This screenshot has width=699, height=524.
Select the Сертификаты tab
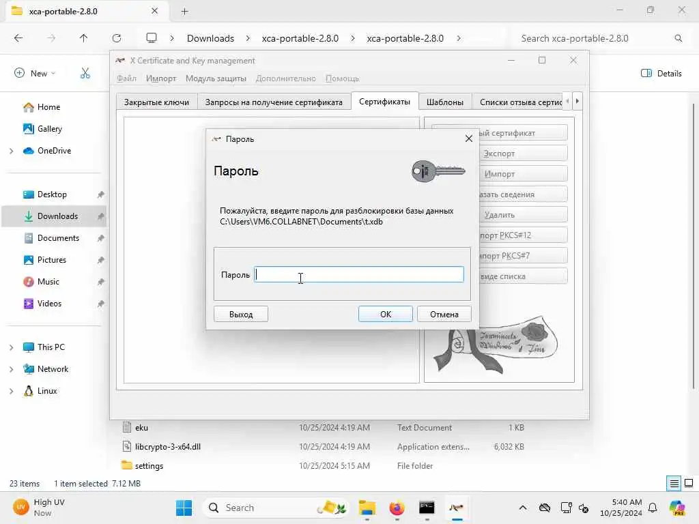coord(384,102)
